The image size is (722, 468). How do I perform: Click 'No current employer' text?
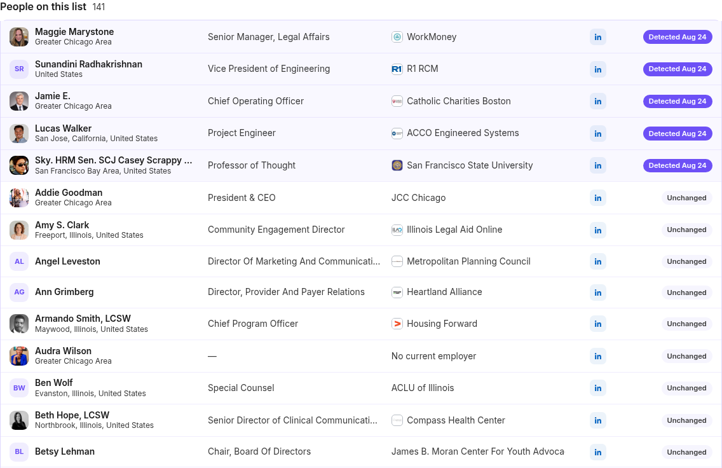point(433,356)
